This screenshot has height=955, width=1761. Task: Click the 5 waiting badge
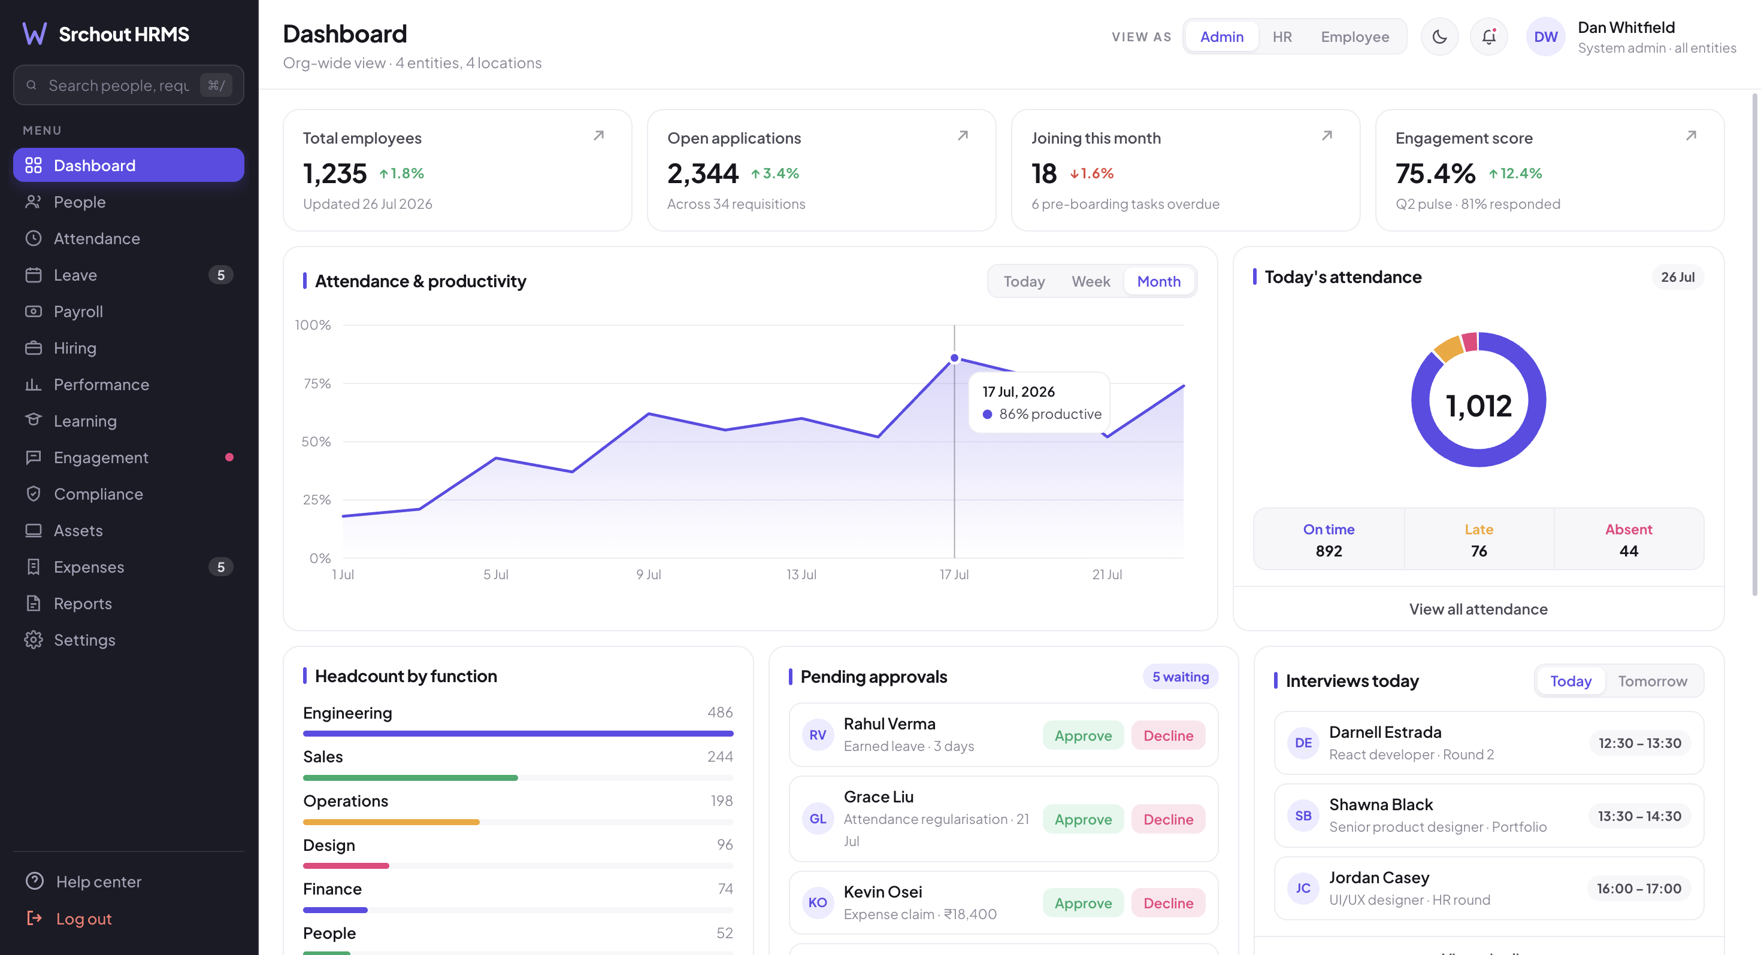tap(1181, 676)
